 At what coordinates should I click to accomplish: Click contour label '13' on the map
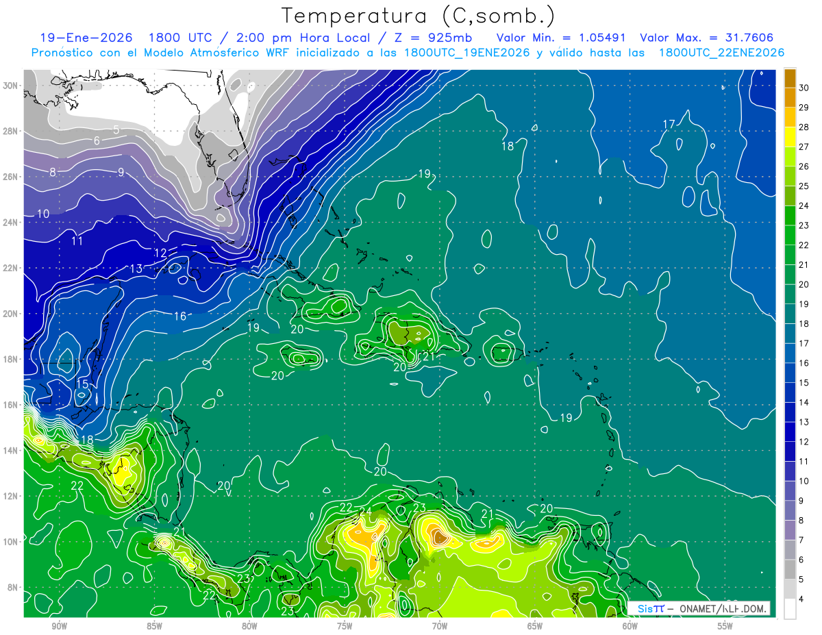(x=136, y=269)
